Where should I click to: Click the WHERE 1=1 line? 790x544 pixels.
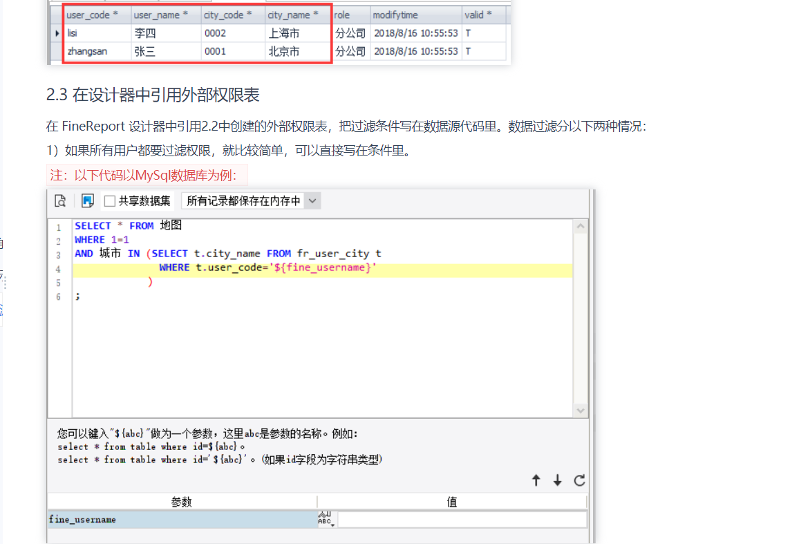point(102,240)
